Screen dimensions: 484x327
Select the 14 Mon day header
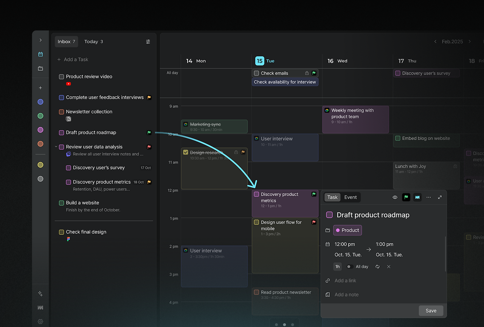196,61
